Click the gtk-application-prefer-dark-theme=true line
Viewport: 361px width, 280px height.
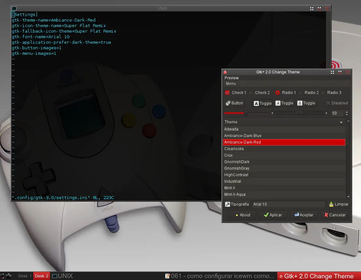click(x=61, y=42)
